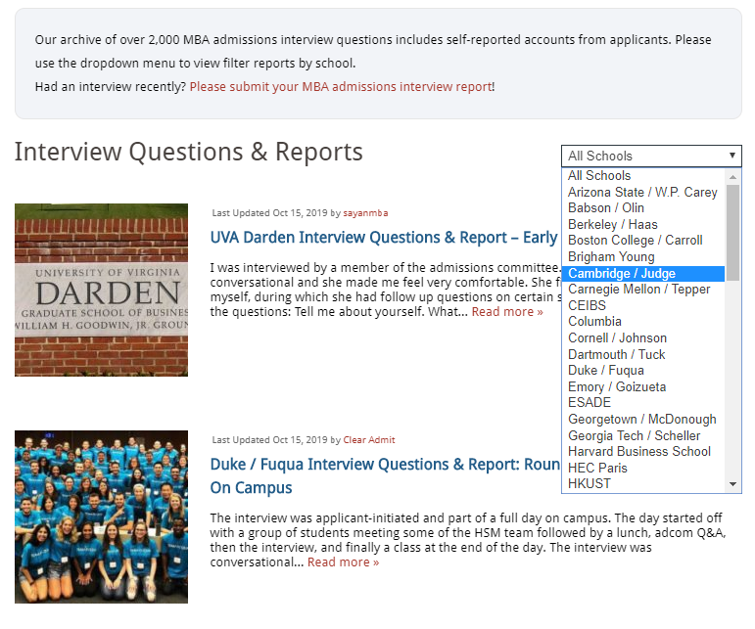Select All Schools option in list
This screenshot has width=755, height=629.
tap(643, 175)
